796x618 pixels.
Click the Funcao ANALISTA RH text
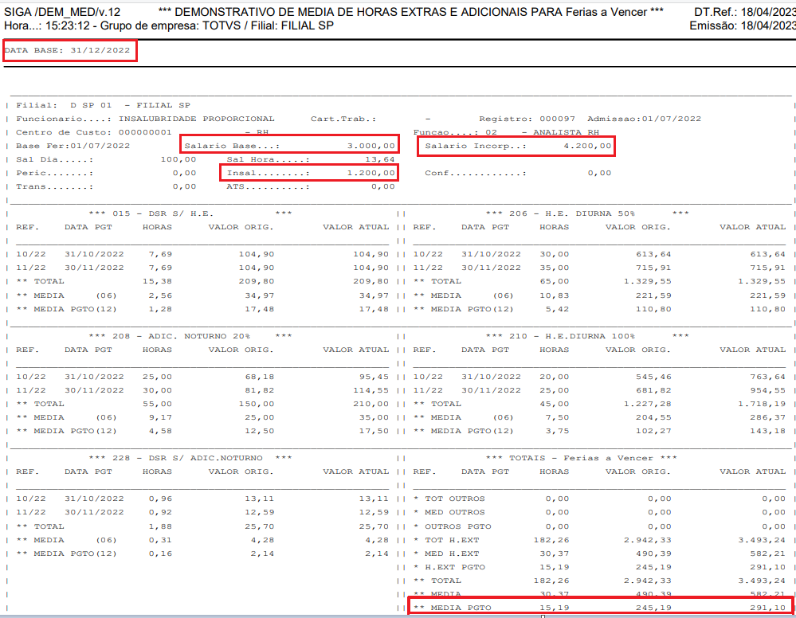(567, 132)
